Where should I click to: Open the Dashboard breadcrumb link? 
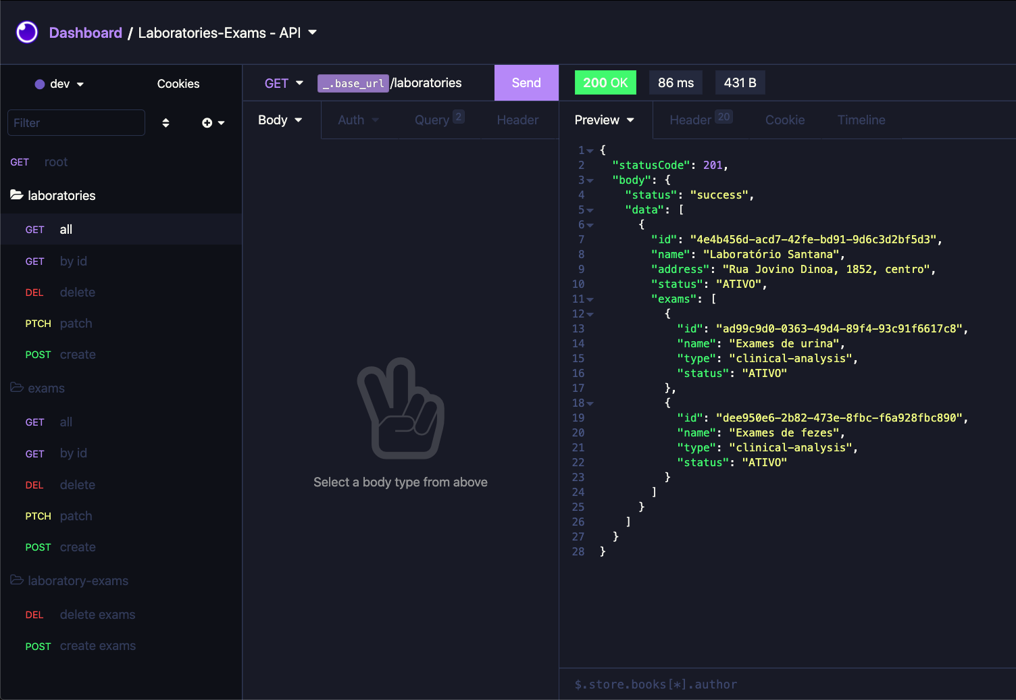[x=86, y=32]
